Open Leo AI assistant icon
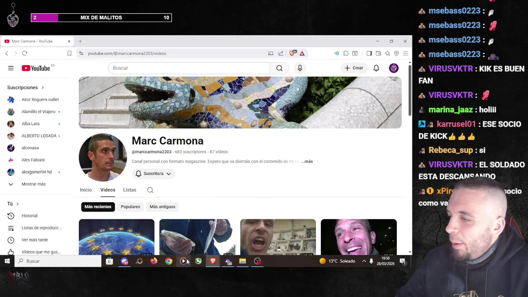The image size is (528, 297). click(x=387, y=53)
